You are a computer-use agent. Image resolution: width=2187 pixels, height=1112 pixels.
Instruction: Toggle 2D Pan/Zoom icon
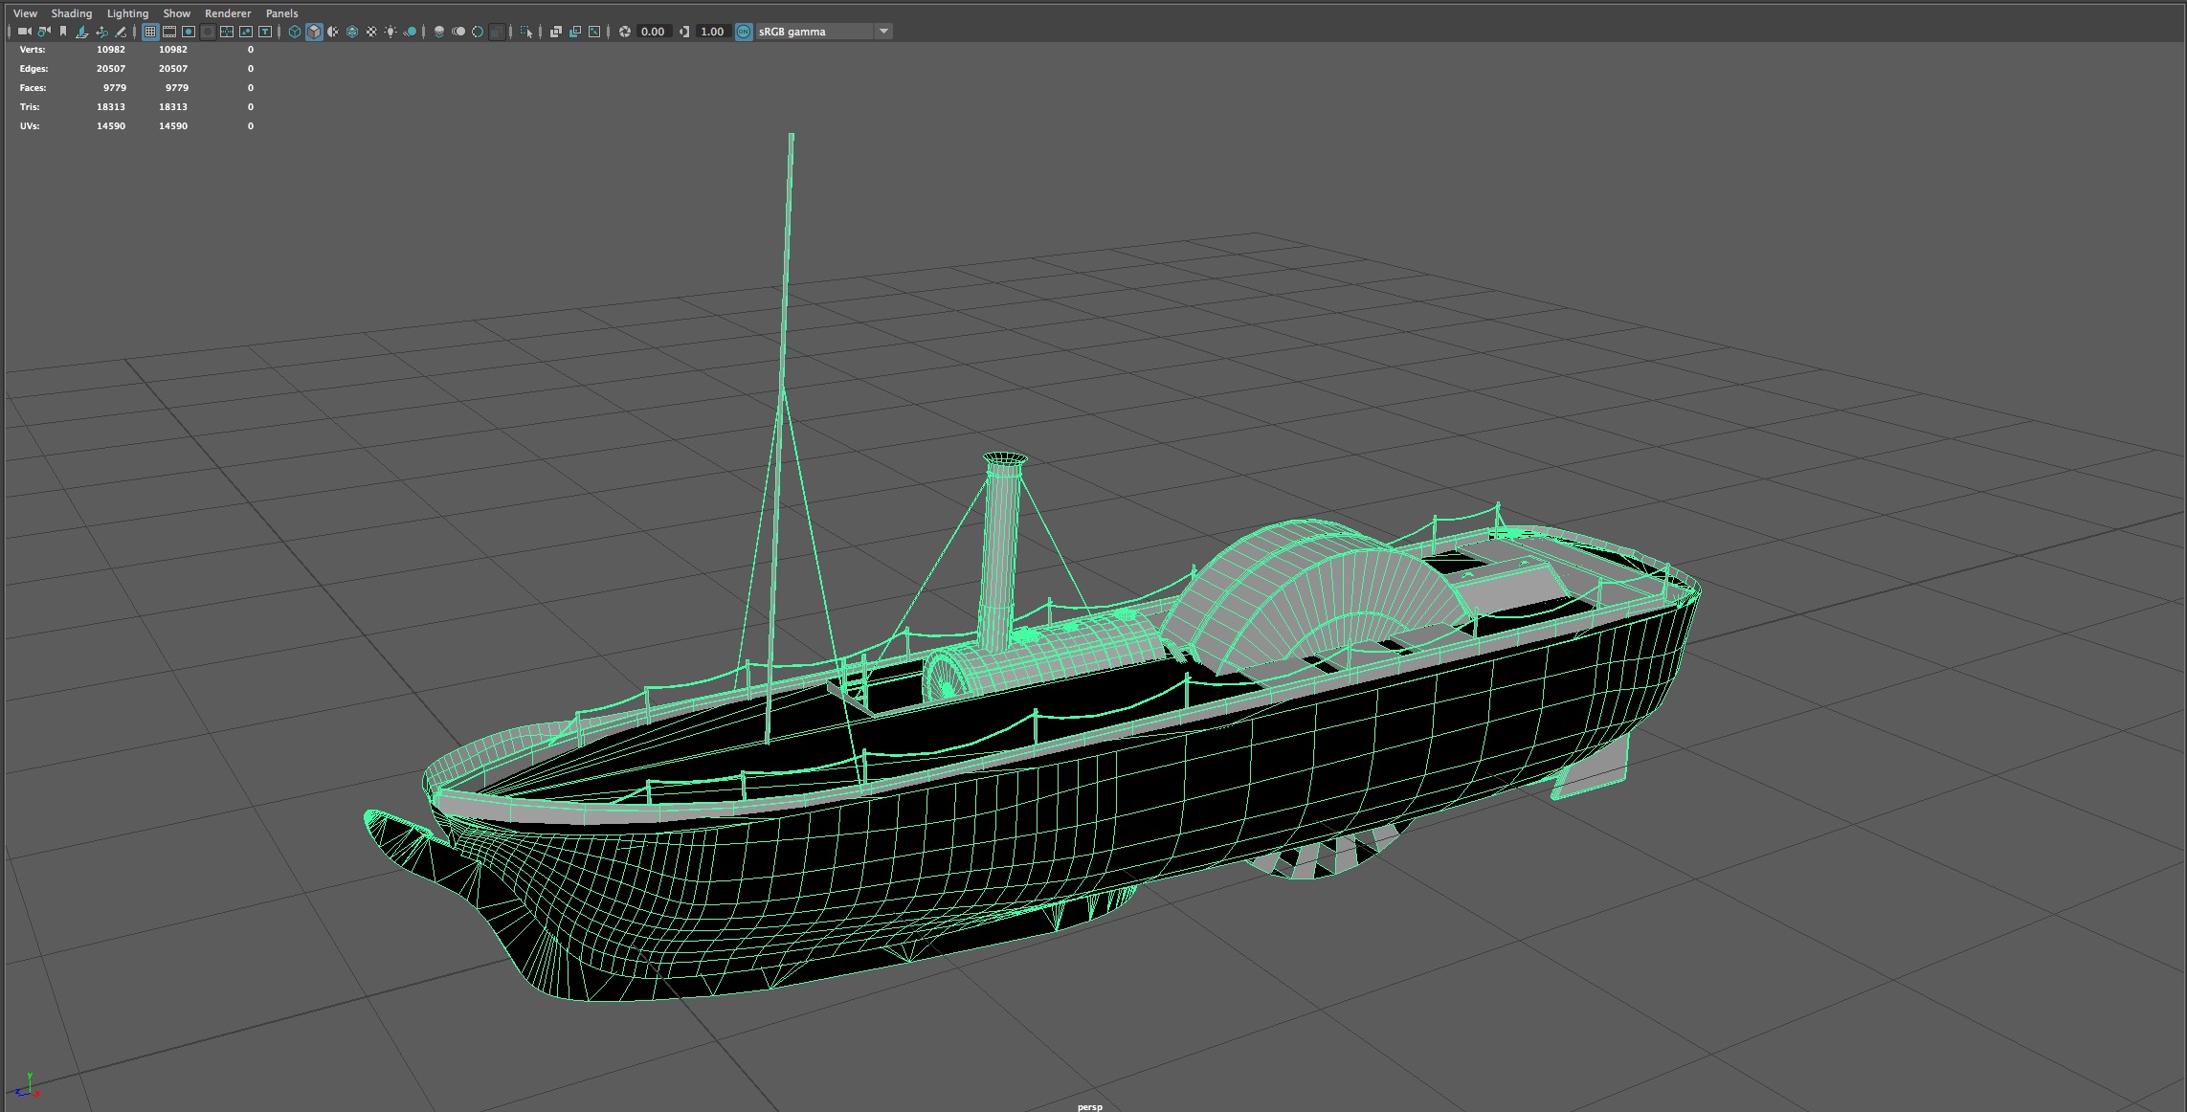(x=101, y=32)
